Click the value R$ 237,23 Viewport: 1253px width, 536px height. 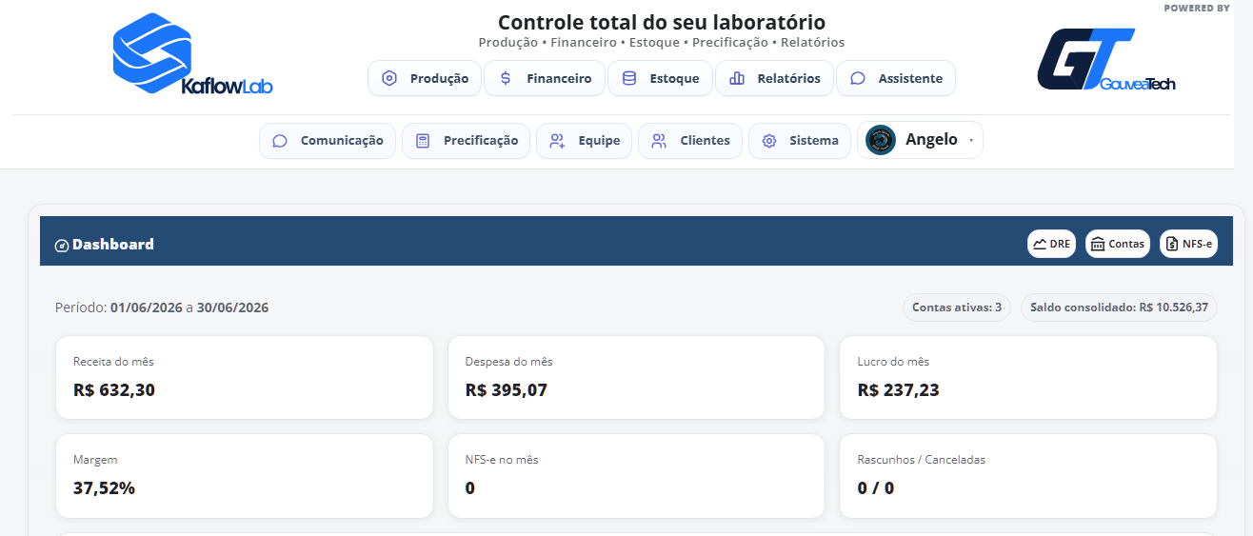(x=898, y=389)
